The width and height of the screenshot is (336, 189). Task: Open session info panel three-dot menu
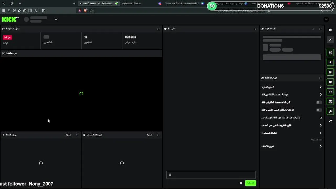(158, 29)
